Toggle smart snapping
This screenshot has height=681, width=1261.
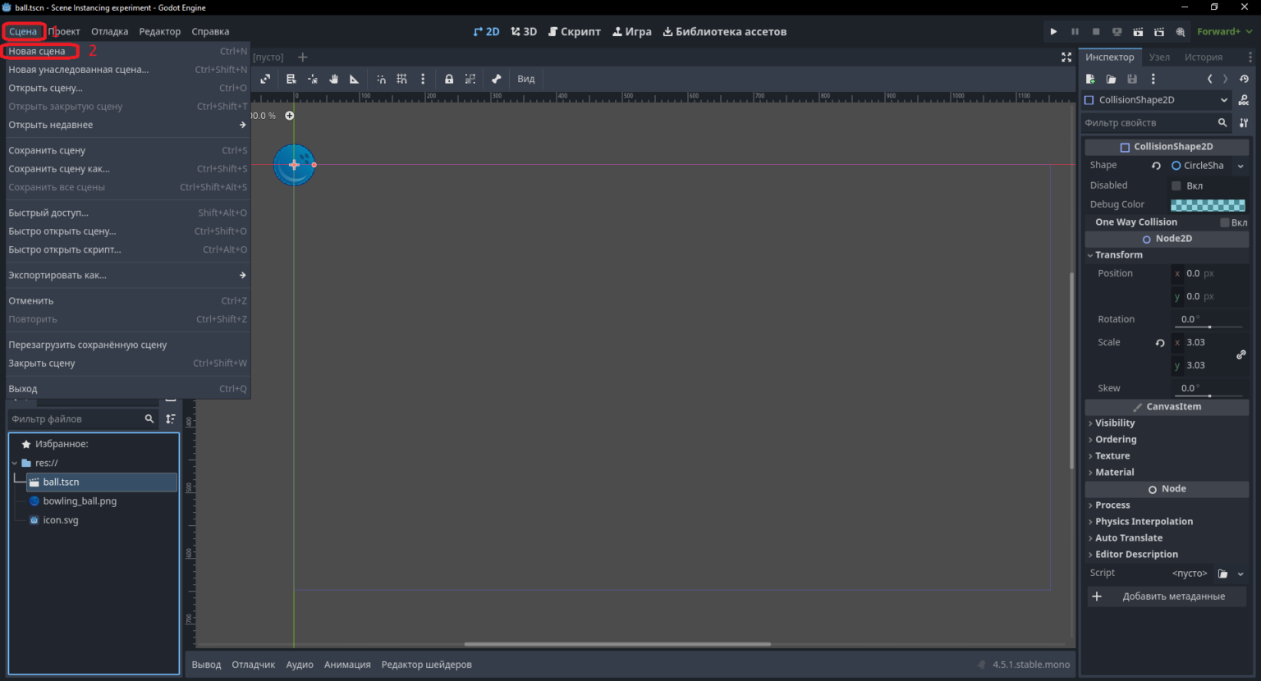click(x=381, y=79)
